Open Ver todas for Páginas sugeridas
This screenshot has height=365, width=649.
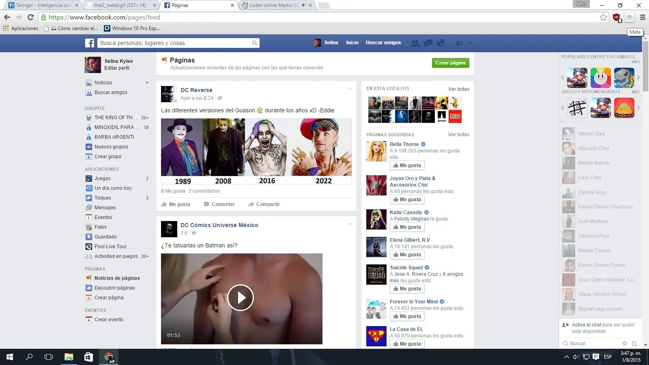[x=458, y=135]
